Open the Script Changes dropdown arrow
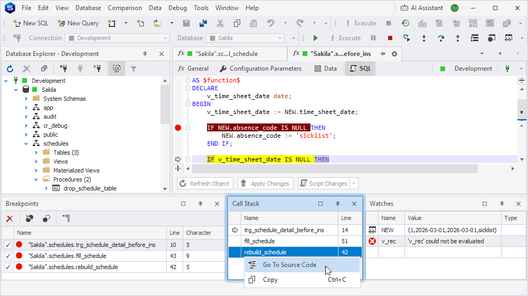The height and width of the screenshot is (296, 528). (x=354, y=184)
